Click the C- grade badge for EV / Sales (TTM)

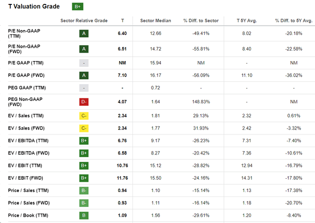(84, 115)
